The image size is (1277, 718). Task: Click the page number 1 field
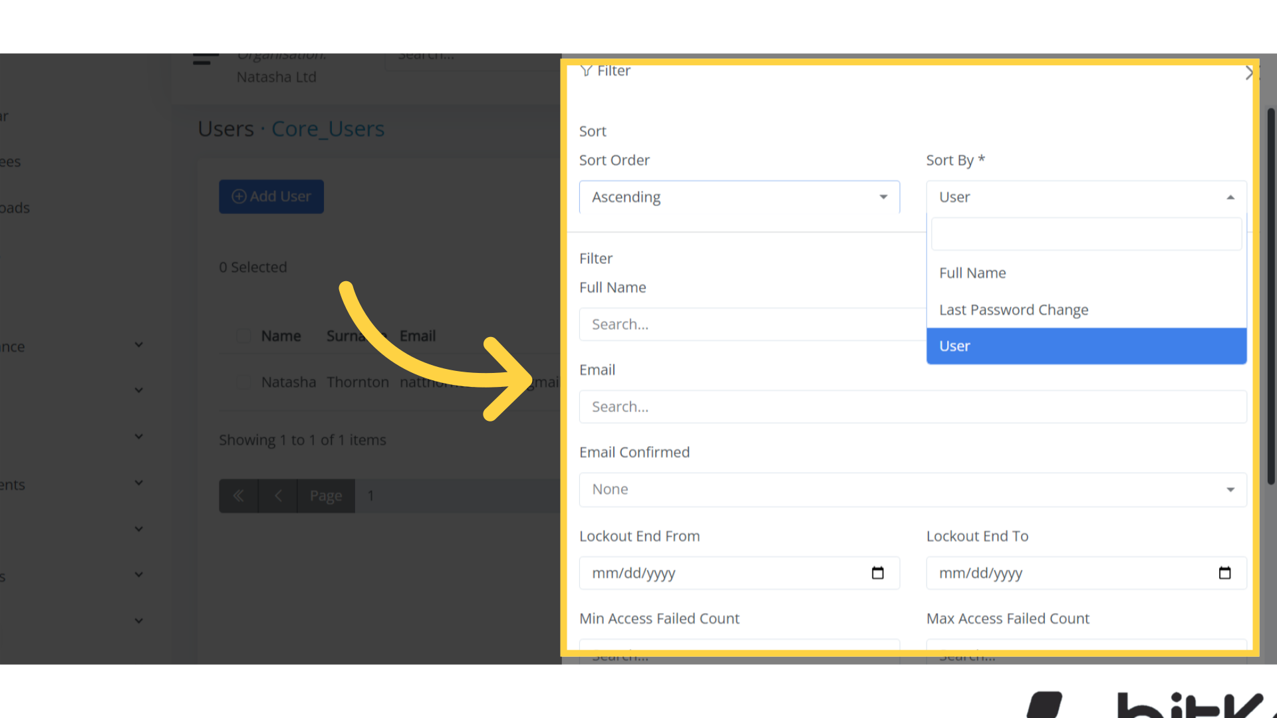point(458,496)
